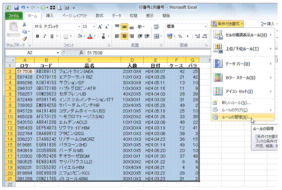Image resolution: width=282 pixels, height=190 pixels.
Task: Click the accounting number format icon
Action: pyautogui.click(x=170, y=36)
